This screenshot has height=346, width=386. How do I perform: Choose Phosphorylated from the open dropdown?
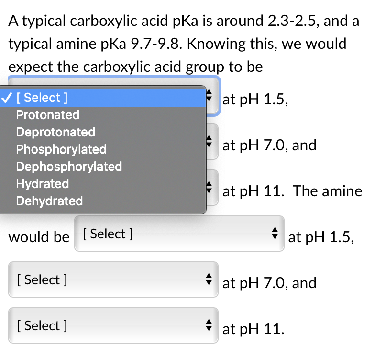pos(61,149)
